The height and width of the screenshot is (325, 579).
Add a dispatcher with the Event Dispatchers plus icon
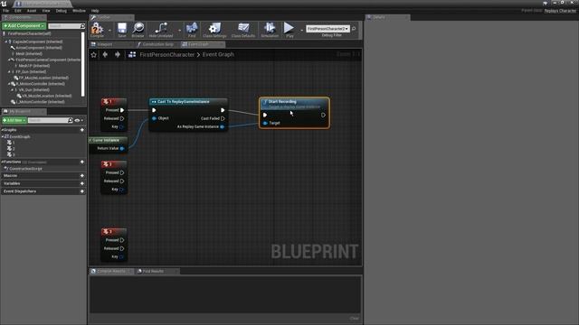click(82, 191)
